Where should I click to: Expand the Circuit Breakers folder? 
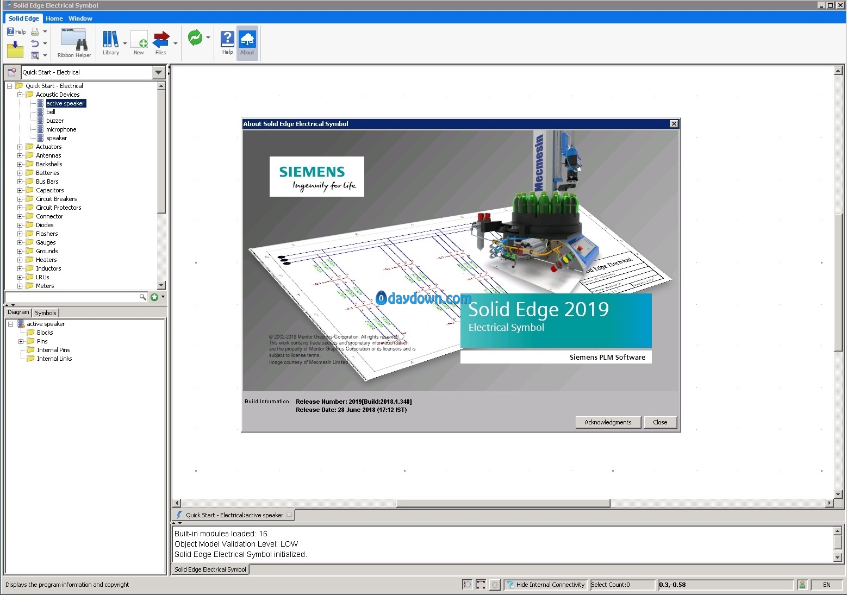[20, 199]
